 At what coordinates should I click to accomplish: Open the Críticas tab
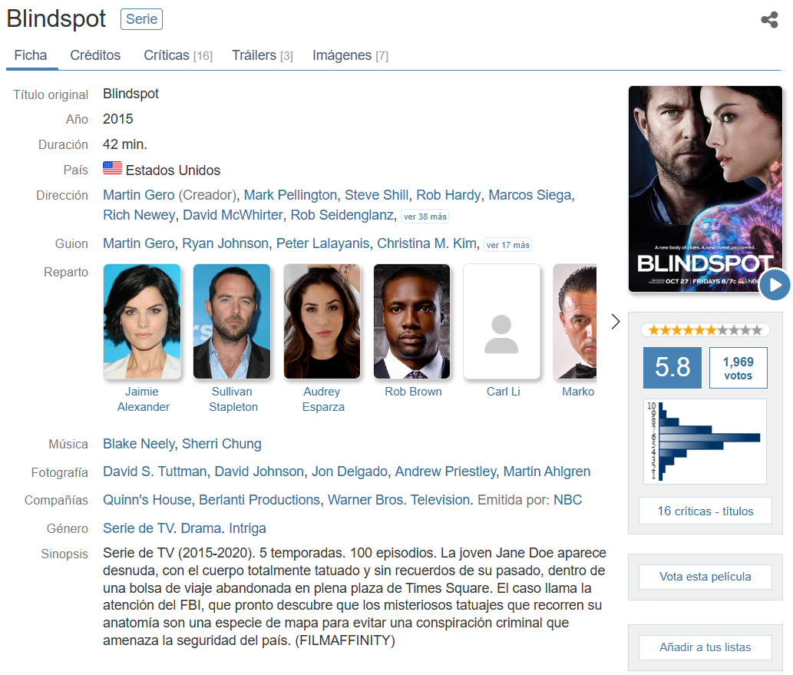pyautogui.click(x=177, y=55)
